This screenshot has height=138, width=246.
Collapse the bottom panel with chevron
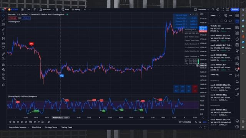tap(201, 127)
